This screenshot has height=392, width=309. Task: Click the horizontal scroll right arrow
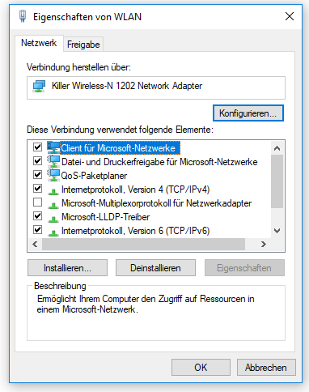point(264,245)
